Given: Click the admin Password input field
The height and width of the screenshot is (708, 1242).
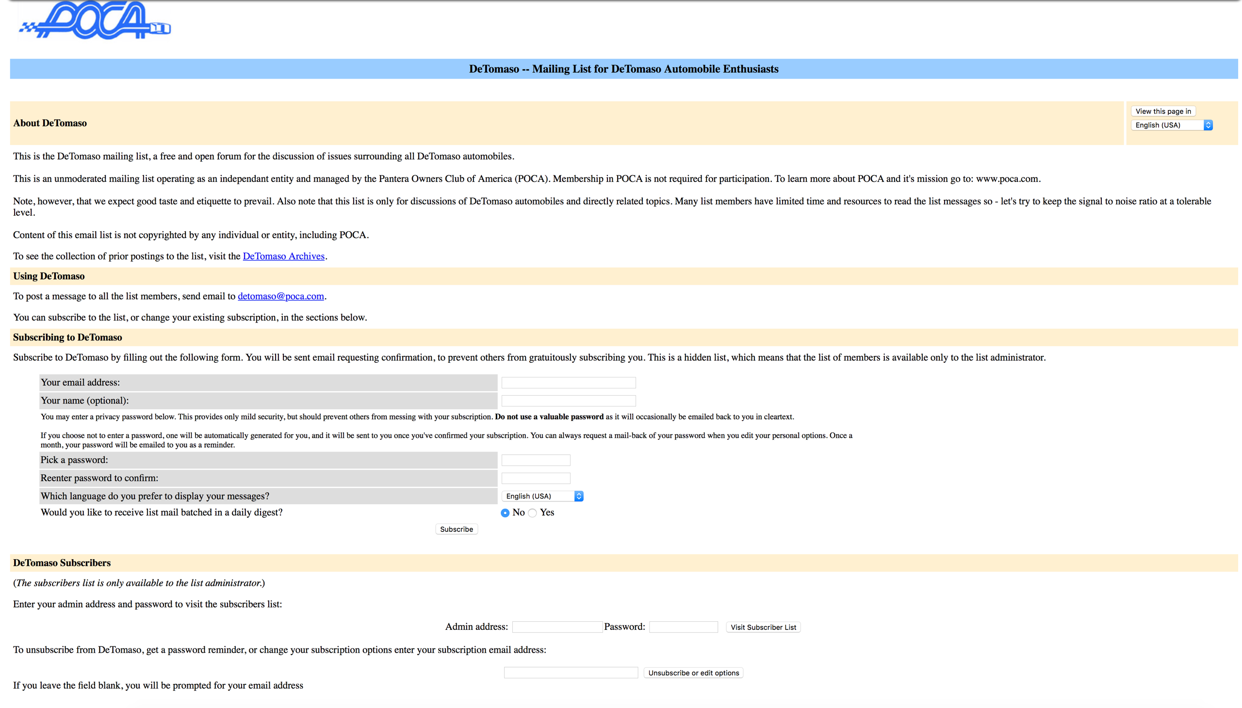Looking at the screenshot, I should 683,628.
